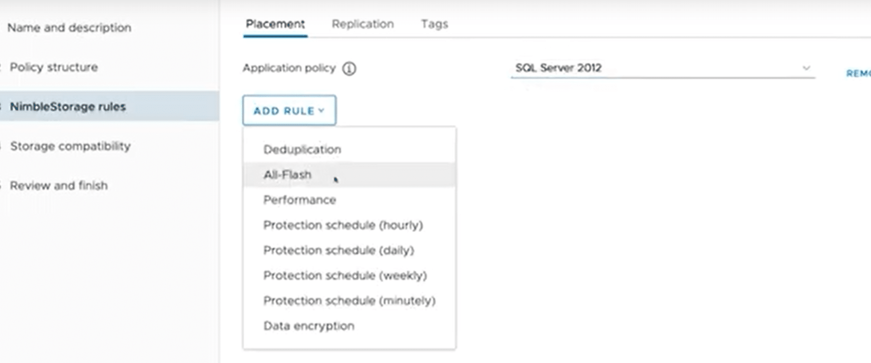Choose Protection schedule (minutely) rule
871x363 pixels.
349,300
